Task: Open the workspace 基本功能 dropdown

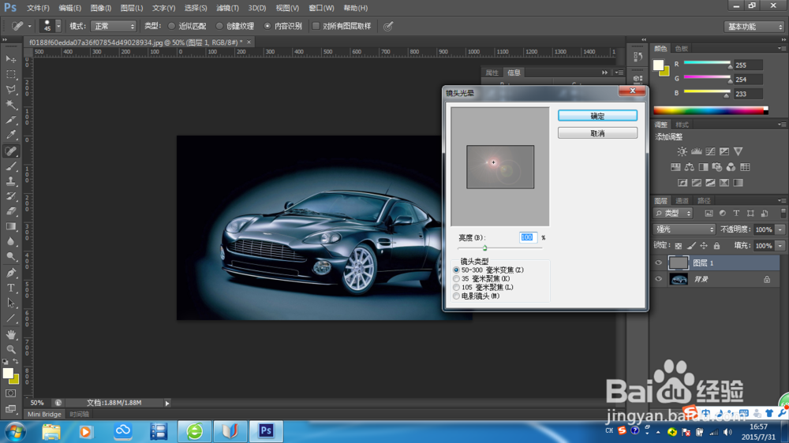Action: [753, 27]
